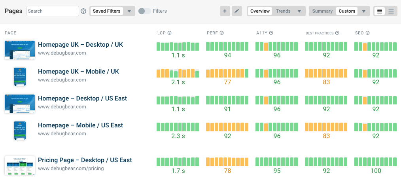Click the Best Practices help icon
Screen dimensions: 401x180
[x=337, y=33]
